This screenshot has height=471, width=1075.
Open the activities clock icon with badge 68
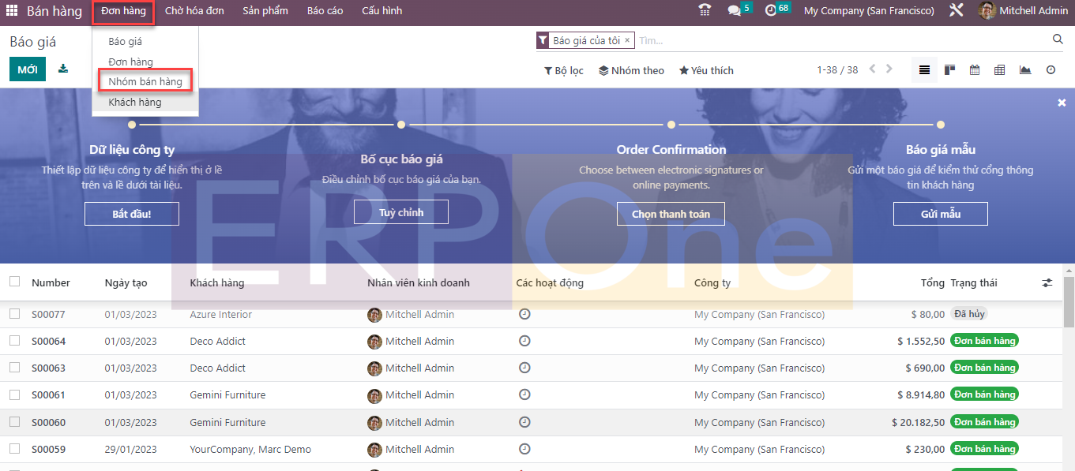(771, 11)
